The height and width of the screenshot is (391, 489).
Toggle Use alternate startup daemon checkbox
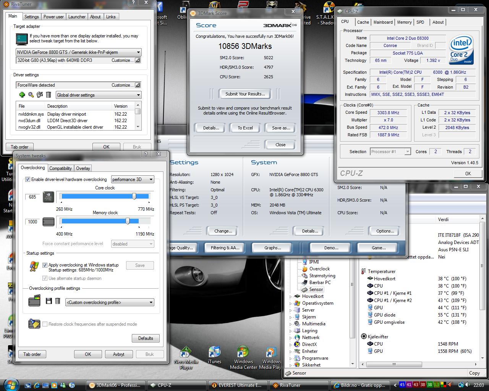coord(45,278)
